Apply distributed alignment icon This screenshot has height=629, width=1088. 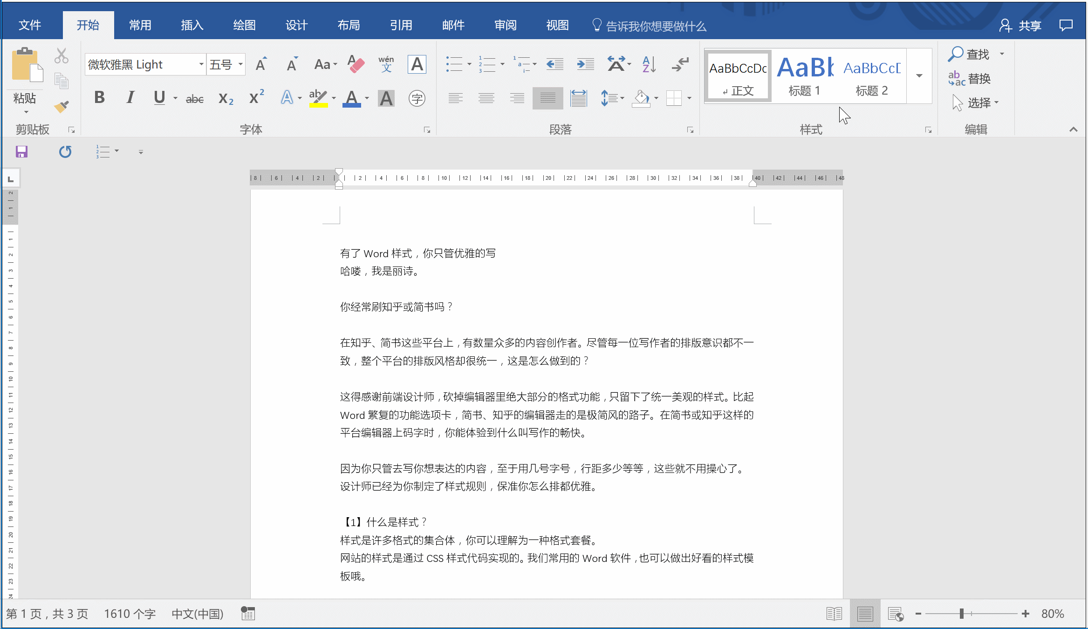578,98
